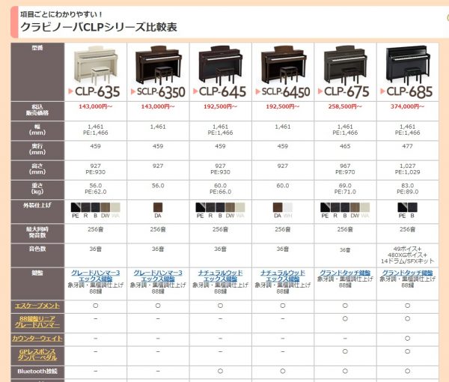Open the カウンターウェイト row header link
449x382 pixels.
(37, 339)
